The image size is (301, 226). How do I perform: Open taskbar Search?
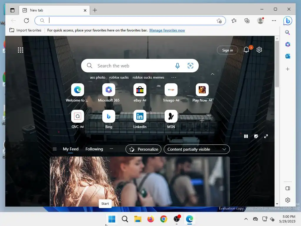tap(125, 219)
